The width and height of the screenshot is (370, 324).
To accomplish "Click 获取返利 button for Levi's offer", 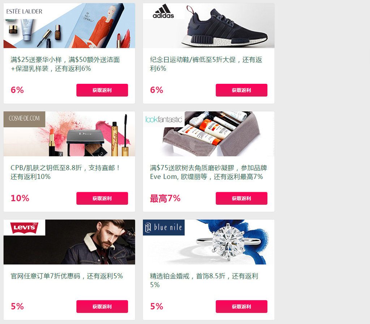I will coord(102,307).
